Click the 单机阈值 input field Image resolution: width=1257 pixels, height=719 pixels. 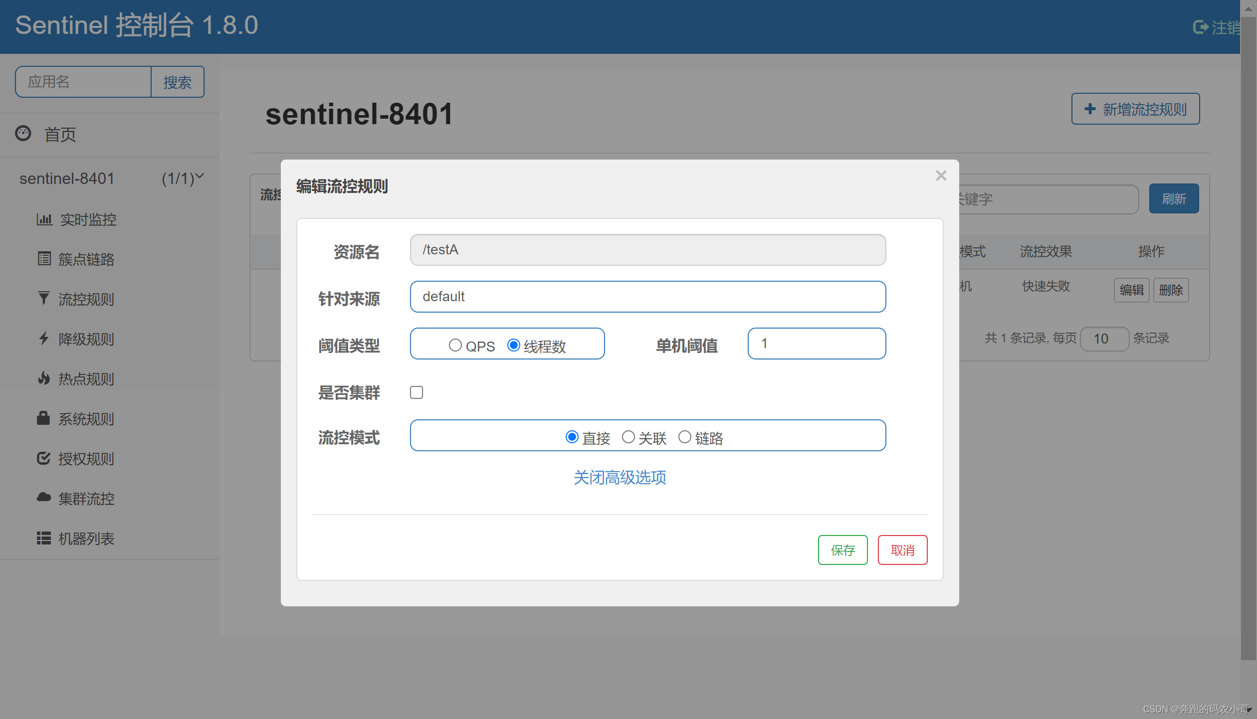(x=817, y=344)
